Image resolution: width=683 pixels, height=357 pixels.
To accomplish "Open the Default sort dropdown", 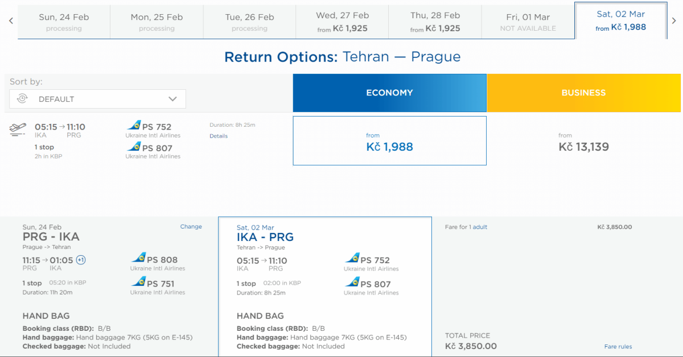I will pyautogui.click(x=98, y=99).
